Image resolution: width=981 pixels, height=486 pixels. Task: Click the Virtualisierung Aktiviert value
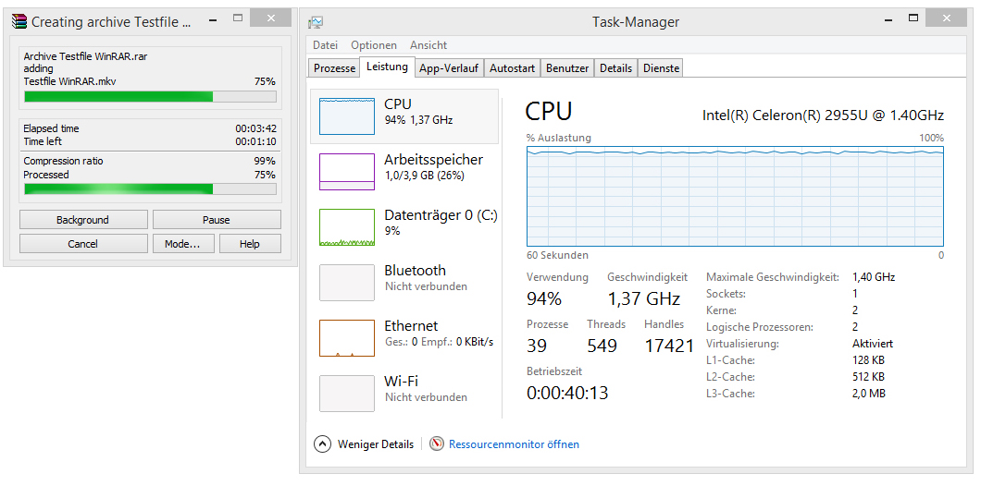[x=873, y=344]
